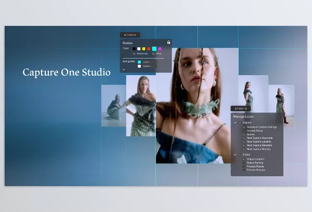Click the Manage Locks panel title
Image resolution: width=312 pixels, height=212 pixels.
[x=243, y=117]
